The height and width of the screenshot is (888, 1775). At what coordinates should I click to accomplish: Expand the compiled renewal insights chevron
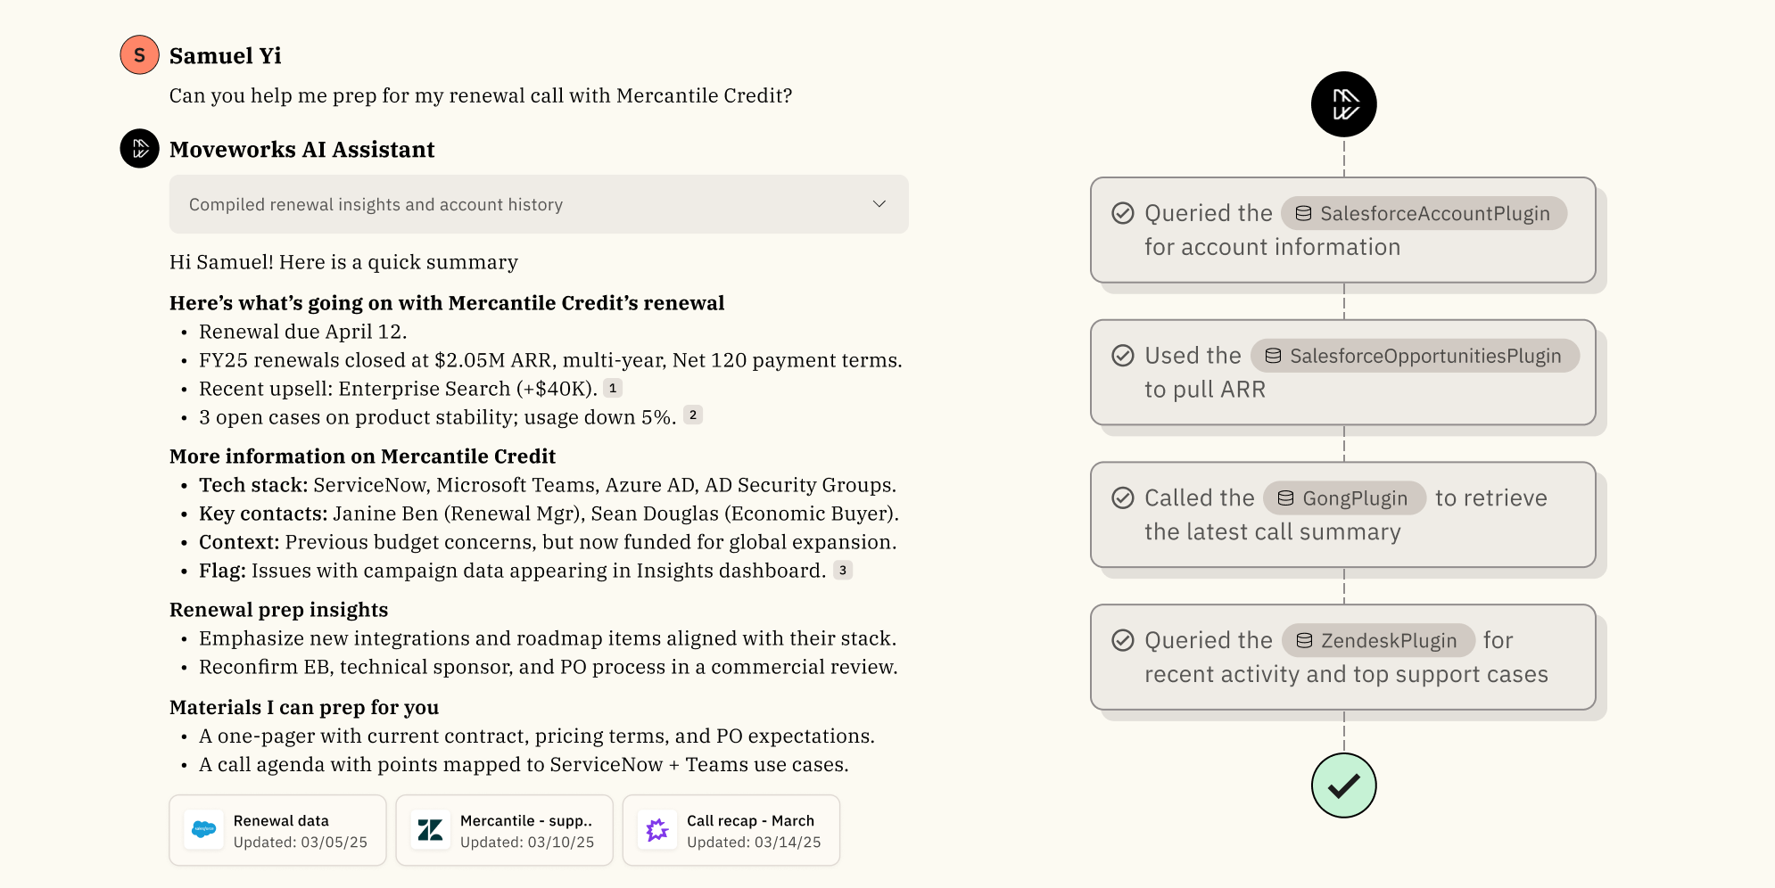[x=879, y=204]
